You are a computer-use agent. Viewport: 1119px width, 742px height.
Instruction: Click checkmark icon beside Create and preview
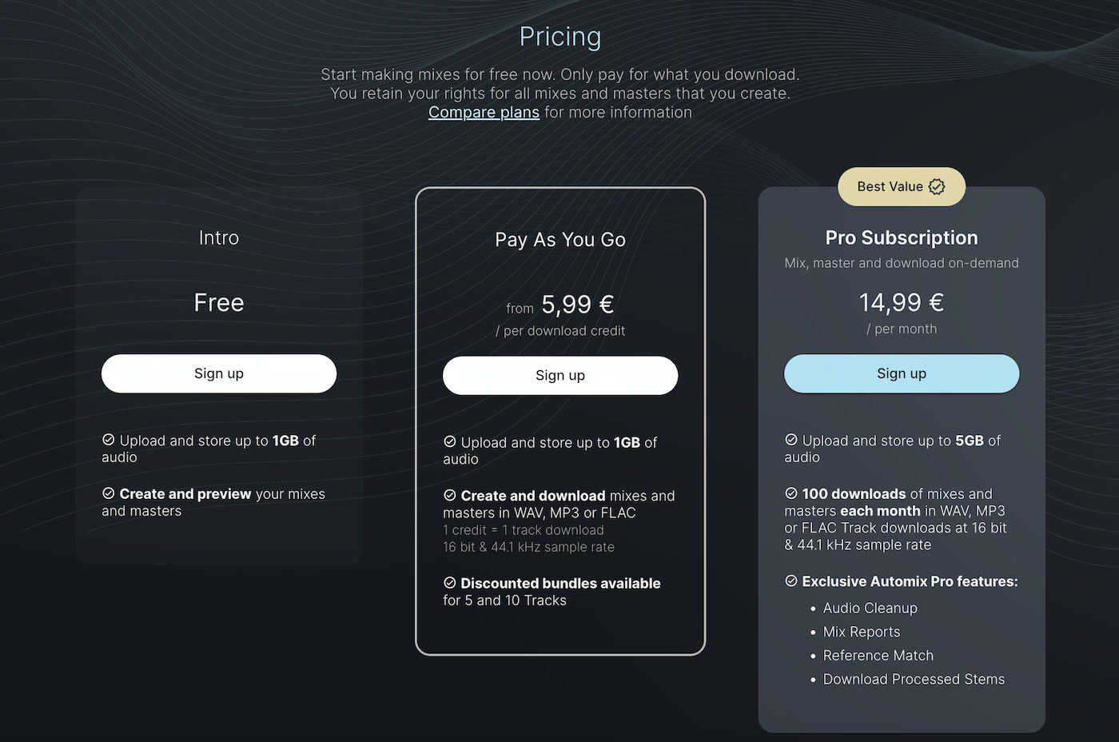coord(109,493)
